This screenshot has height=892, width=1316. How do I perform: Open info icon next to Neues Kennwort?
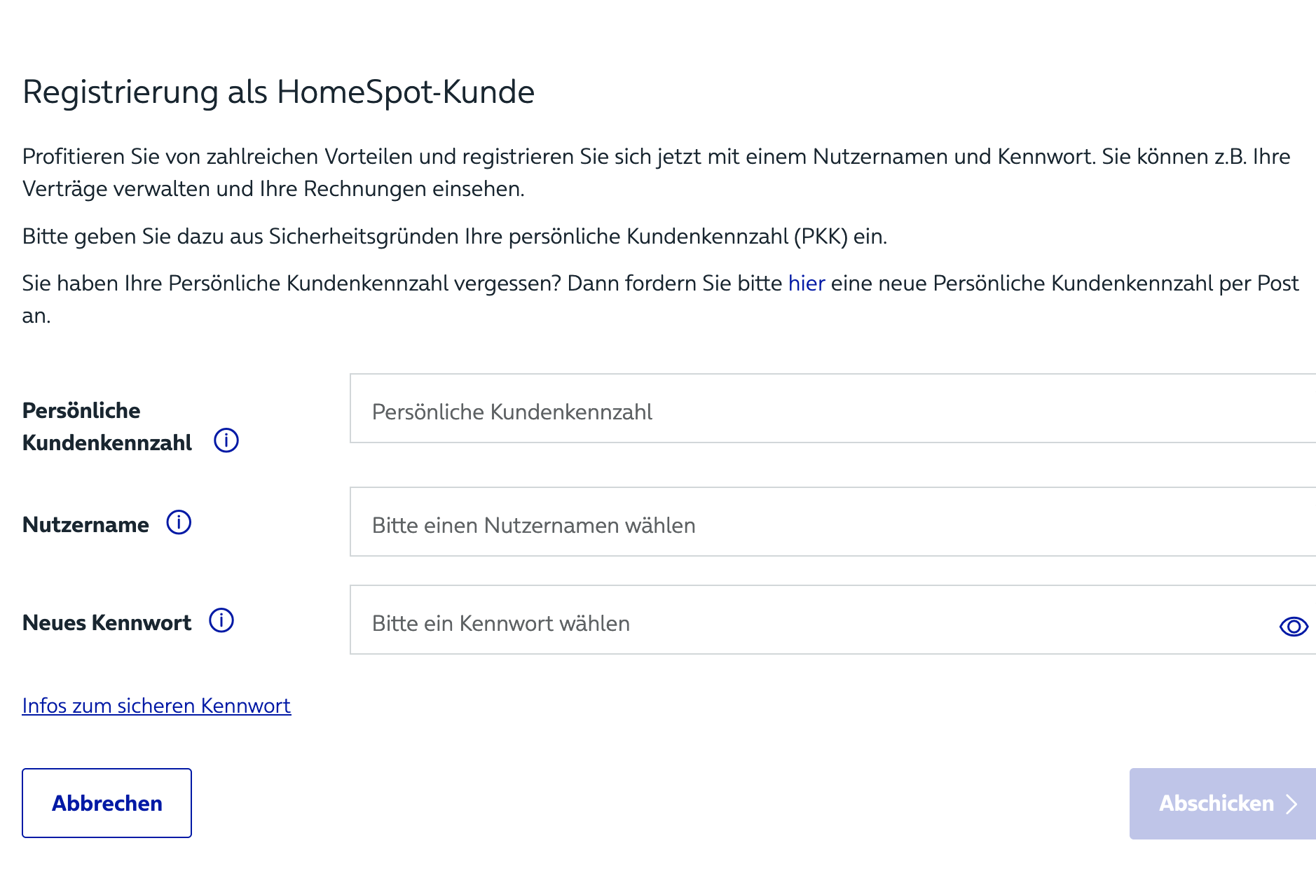pos(221,620)
